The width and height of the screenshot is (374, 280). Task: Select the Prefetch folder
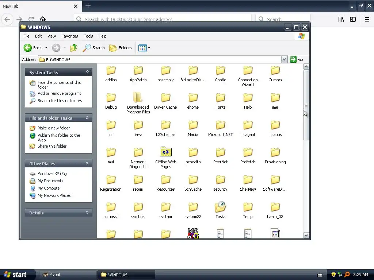(x=248, y=156)
